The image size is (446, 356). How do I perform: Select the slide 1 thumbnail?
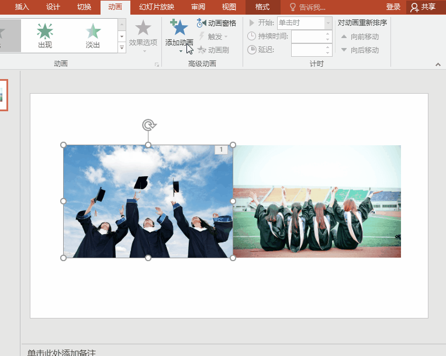(x=4, y=95)
